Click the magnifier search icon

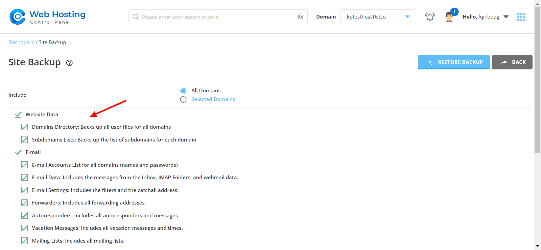(136, 17)
